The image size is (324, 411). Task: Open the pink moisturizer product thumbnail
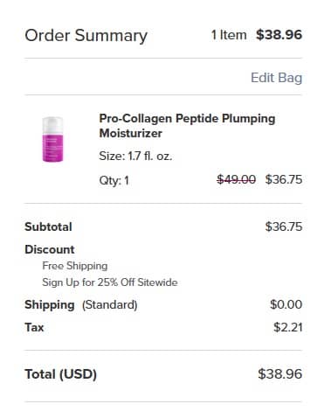click(52, 139)
